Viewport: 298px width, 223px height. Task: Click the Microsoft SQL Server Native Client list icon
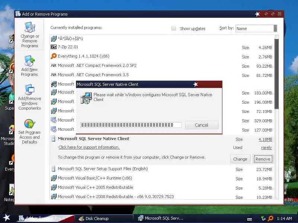point(54,139)
